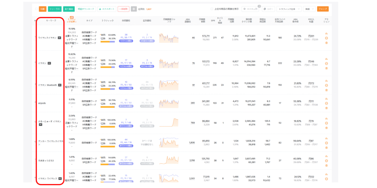Click gray trash button in top toolbar
The width and height of the screenshot is (377, 188).
[x=134, y=9]
